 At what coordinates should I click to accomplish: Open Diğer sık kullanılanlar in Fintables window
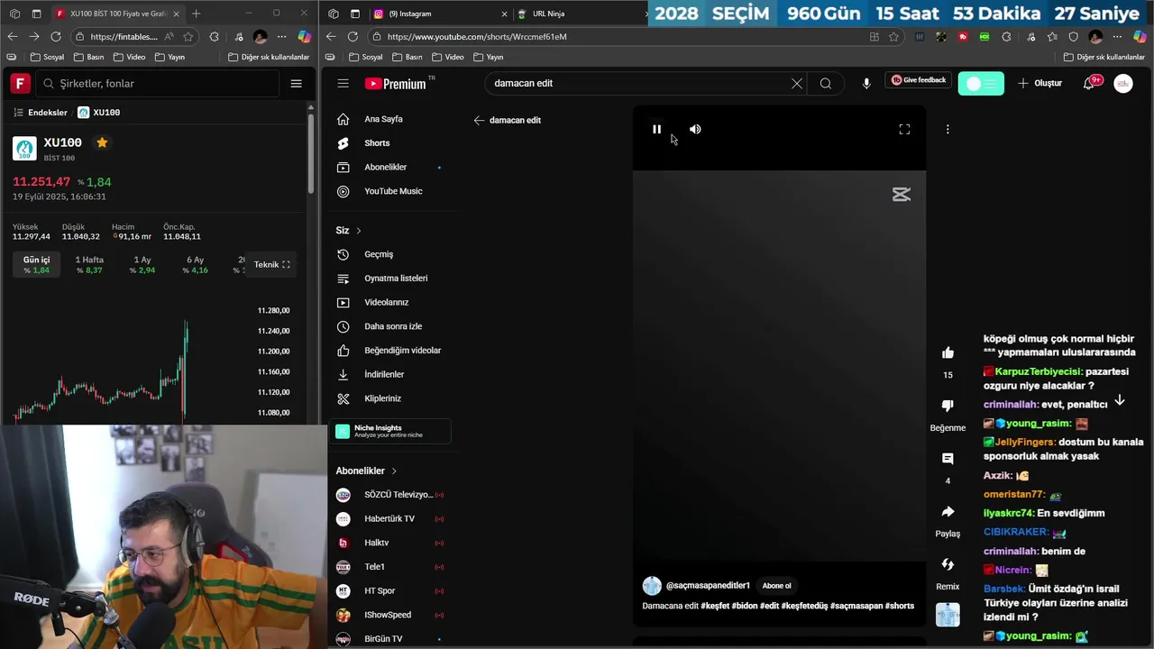coord(269,57)
